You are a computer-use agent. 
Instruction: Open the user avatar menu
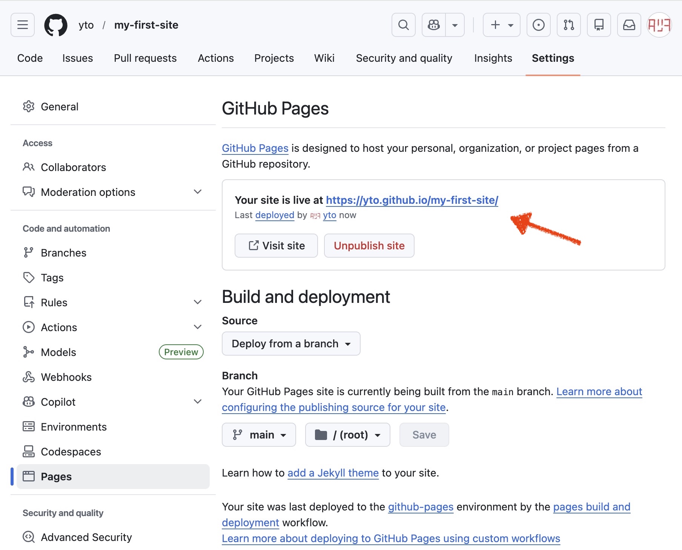click(x=659, y=25)
